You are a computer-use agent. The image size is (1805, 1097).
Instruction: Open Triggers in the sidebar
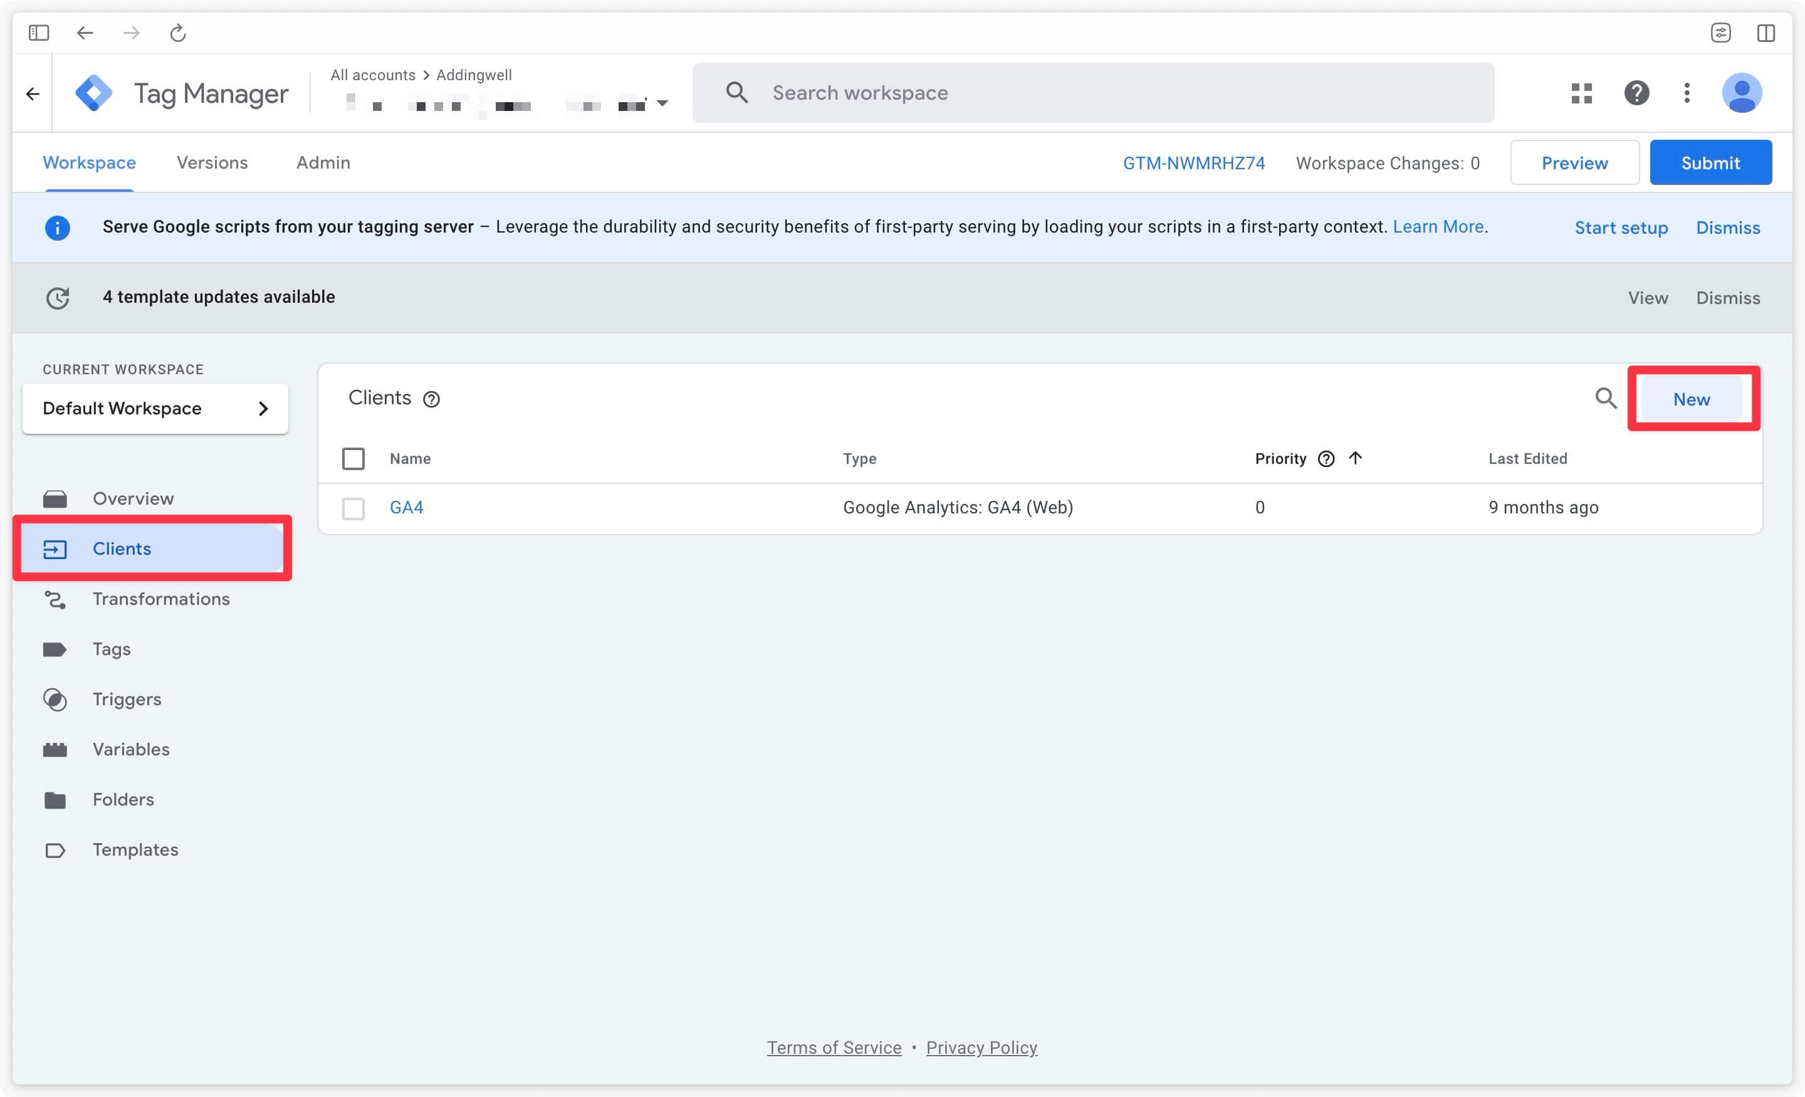click(127, 699)
